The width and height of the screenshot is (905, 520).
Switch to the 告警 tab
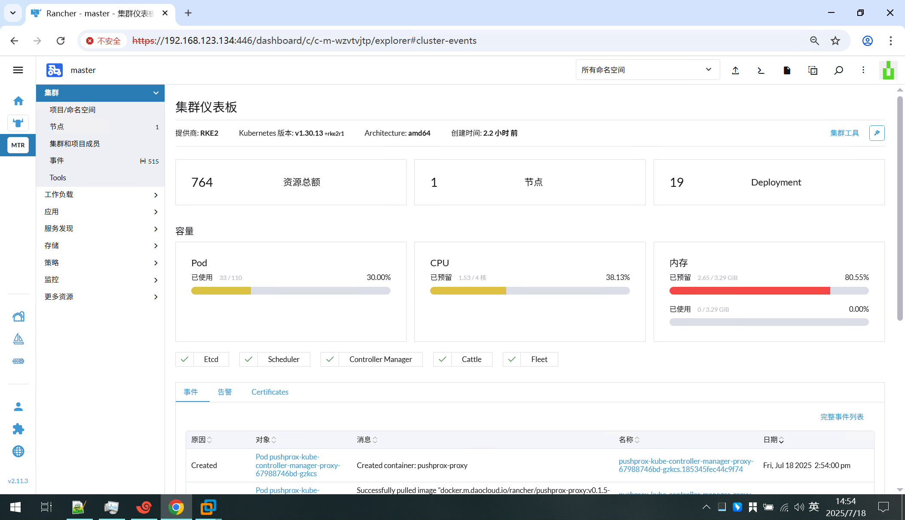point(224,392)
